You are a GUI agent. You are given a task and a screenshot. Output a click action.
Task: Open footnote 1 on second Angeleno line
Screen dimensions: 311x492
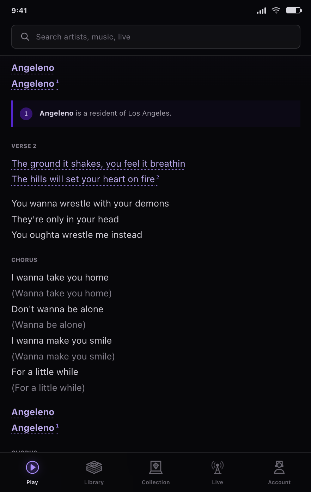click(57, 81)
